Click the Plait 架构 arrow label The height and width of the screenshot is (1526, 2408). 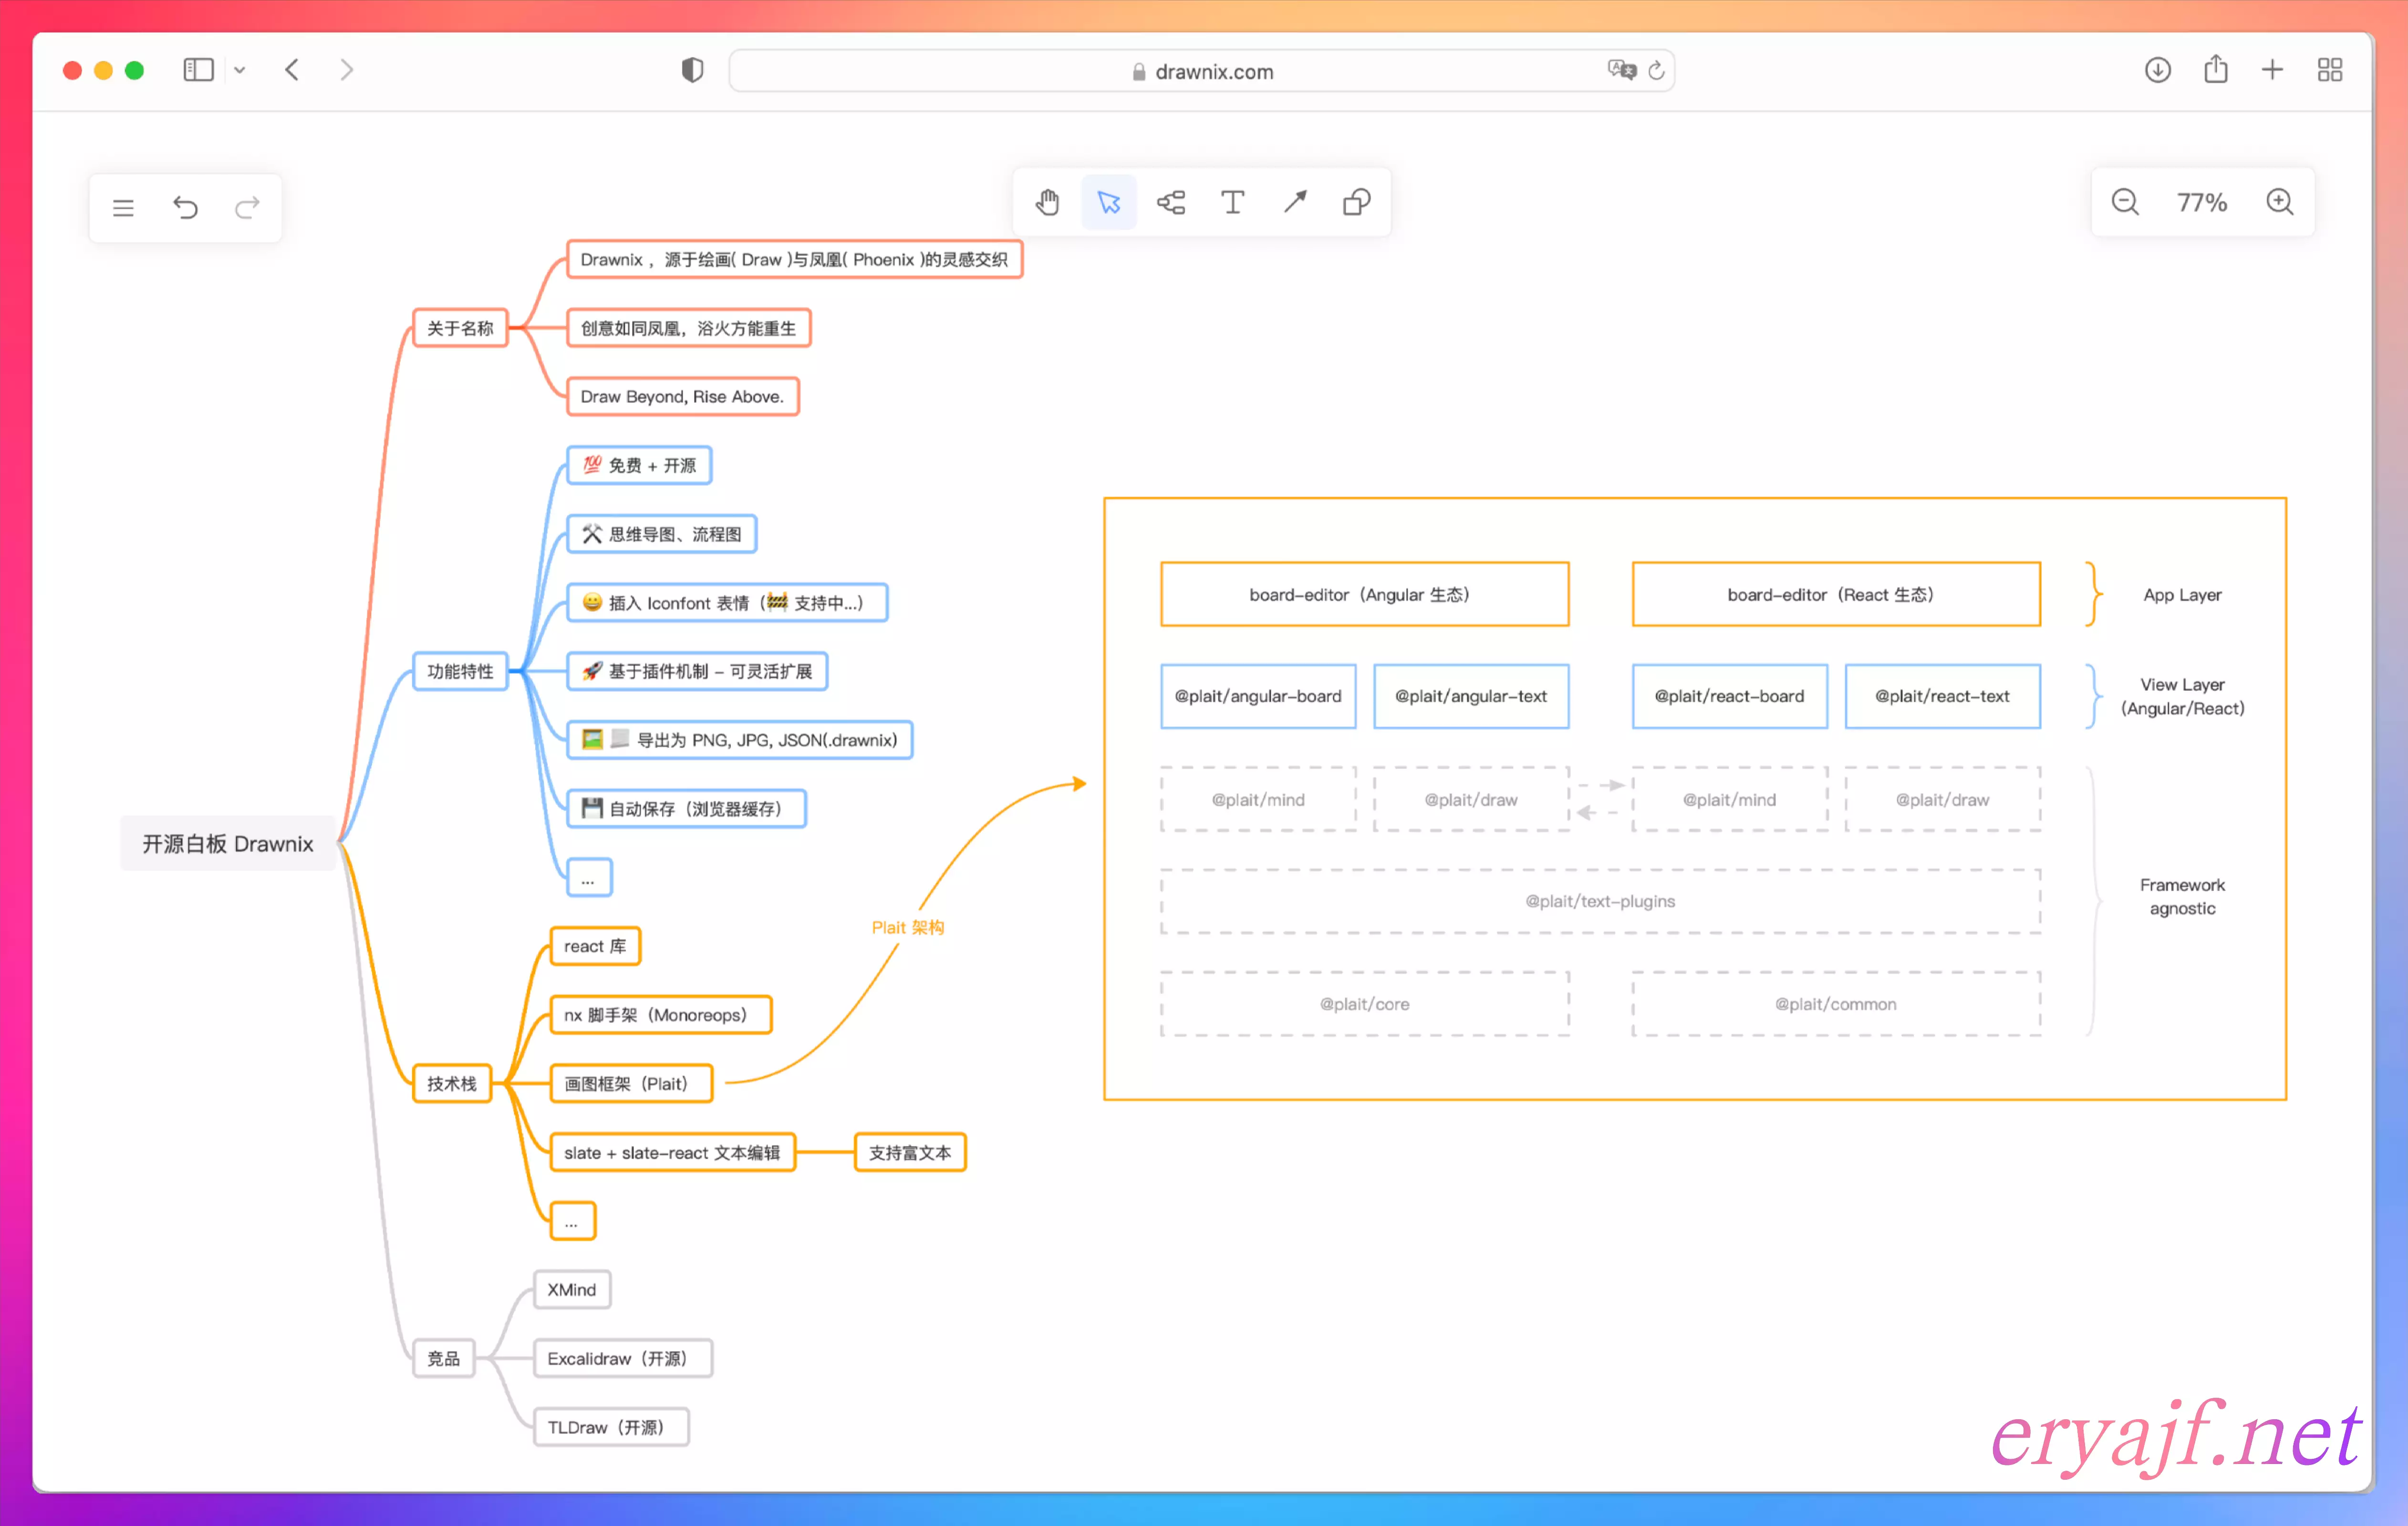908,928
